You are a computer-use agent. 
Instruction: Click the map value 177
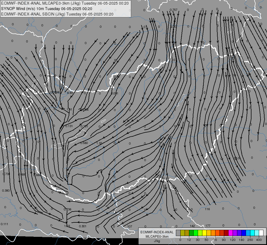[208, 226]
